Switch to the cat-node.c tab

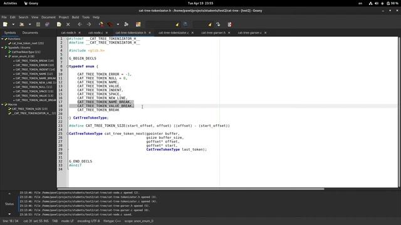tap(96, 32)
